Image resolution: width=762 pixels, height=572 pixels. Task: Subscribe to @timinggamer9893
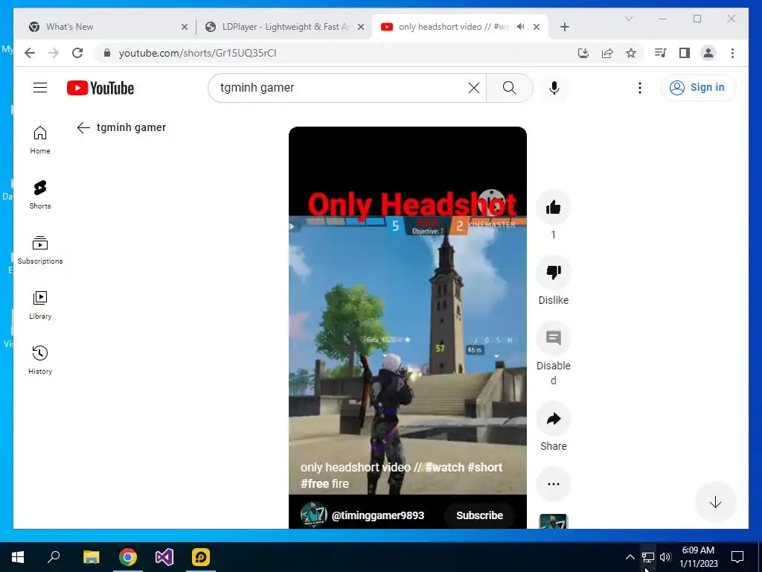(479, 515)
